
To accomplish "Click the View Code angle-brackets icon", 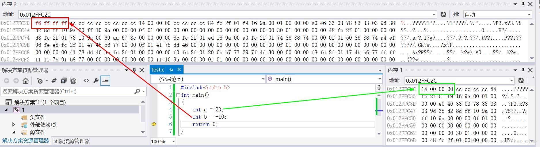I will click(86, 81).
